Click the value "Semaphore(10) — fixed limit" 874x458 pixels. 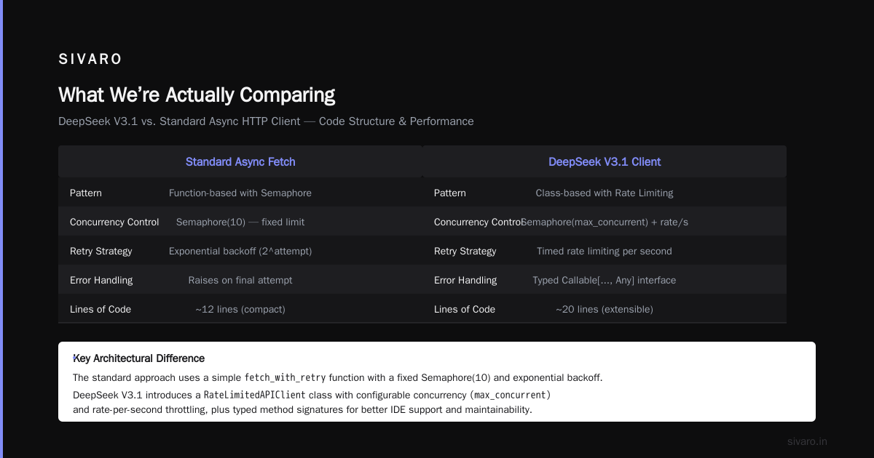[240, 222]
